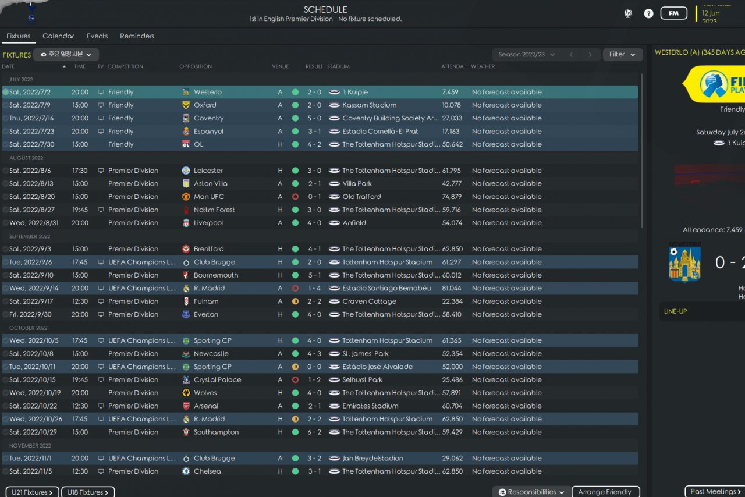Sort by Result column header

(314, 66)
